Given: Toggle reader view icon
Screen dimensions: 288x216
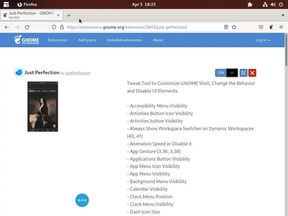Looking at the screenshot, I should 226,27.
